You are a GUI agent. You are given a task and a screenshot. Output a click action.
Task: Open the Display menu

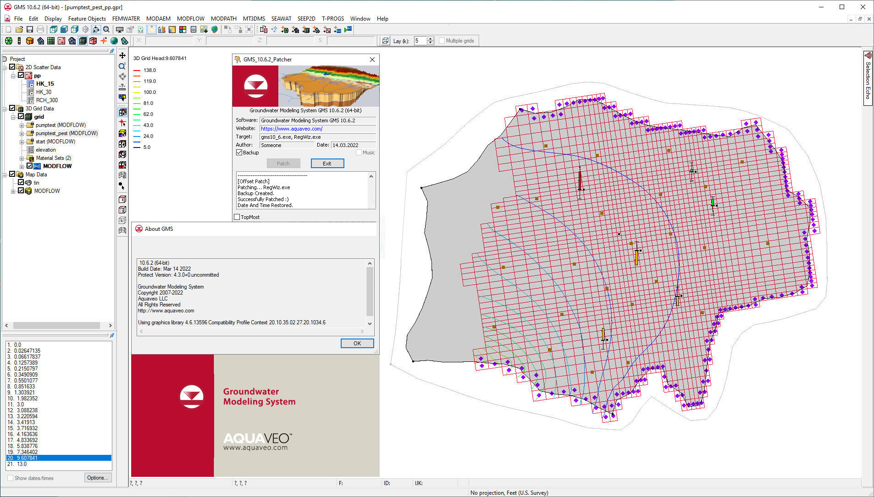click(53, 19)
